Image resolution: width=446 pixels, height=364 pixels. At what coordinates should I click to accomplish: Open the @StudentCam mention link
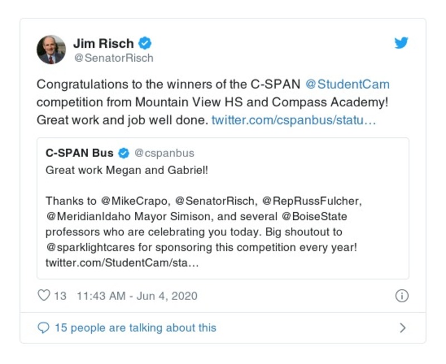coord(347,85)
